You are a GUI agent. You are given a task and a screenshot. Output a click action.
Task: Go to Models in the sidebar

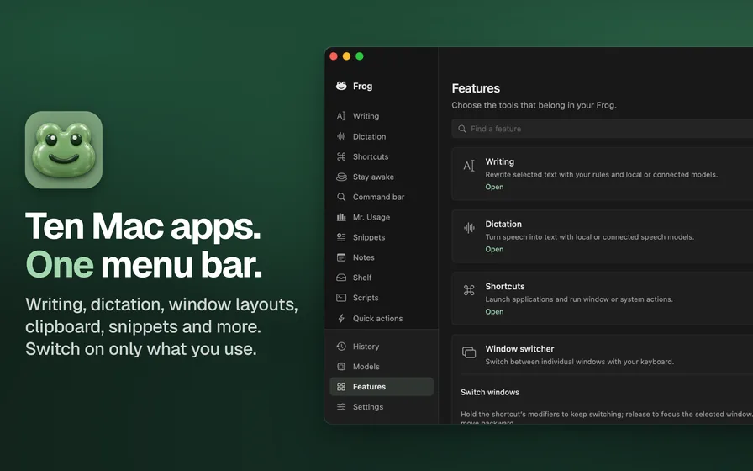(x=382, y=366)
